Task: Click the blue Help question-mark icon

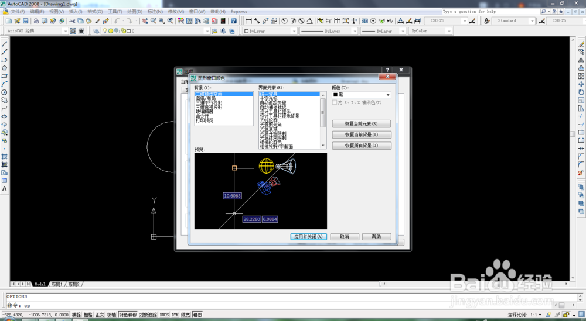Action: click(234, 21)
